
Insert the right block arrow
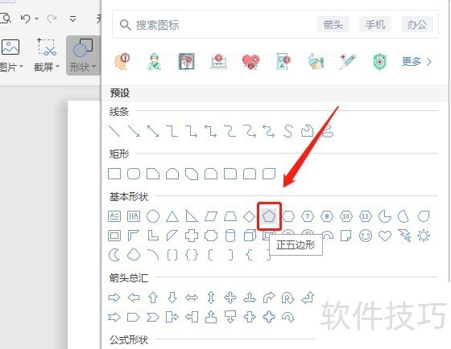click(114, 298)
